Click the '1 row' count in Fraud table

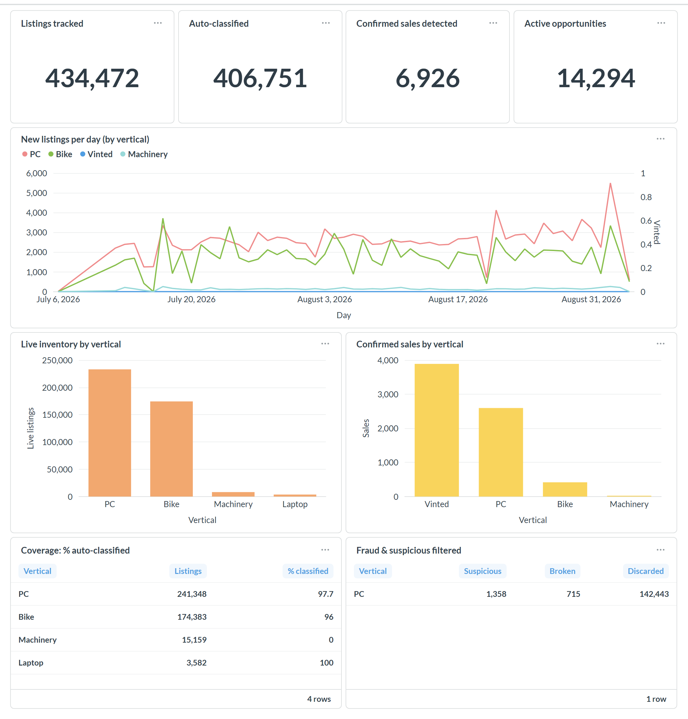point(656,699)
